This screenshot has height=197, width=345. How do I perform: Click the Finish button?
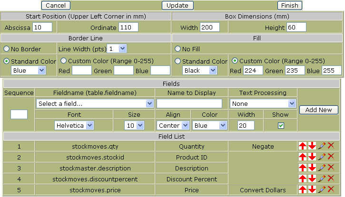click(290, 6)
